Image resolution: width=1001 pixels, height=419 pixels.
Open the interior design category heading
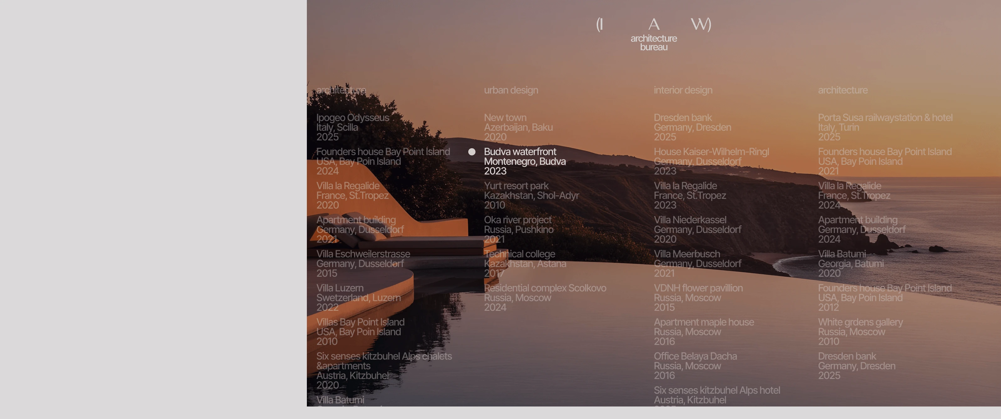[x=683, y=90]
